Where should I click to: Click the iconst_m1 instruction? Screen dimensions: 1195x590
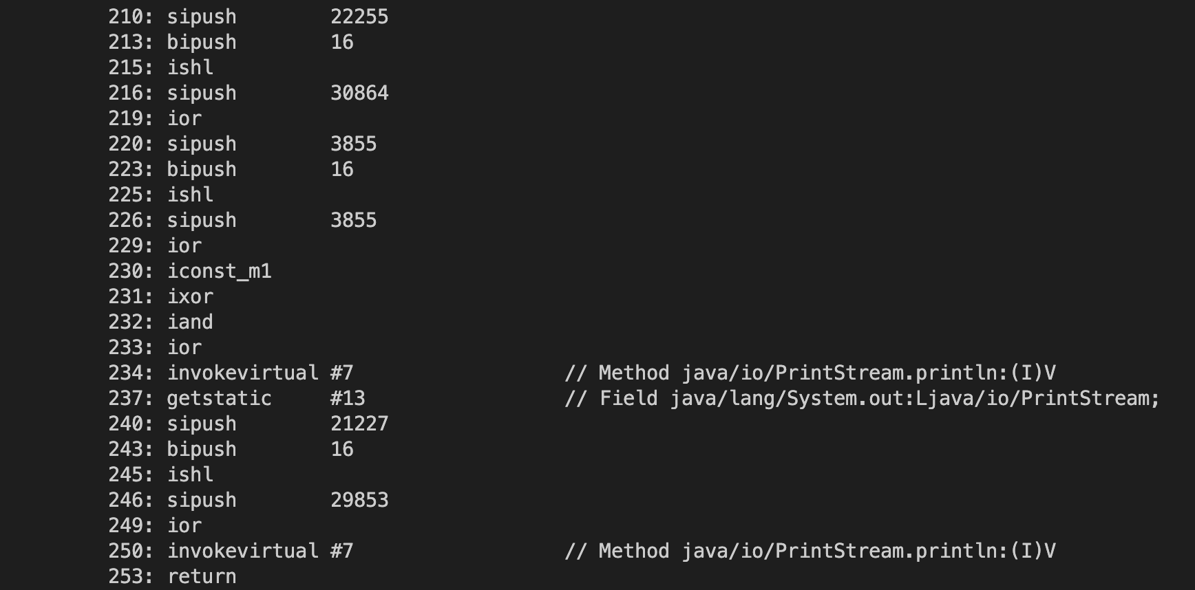click(220, 271)
